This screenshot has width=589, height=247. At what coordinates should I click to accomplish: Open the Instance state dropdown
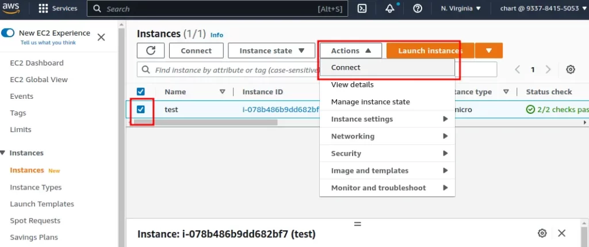coord(271,51)
